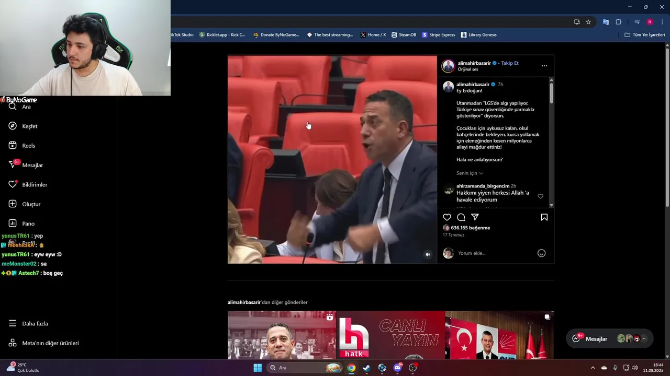The image size is (670, 376).
Task: Open Library Genesis bookmark
Action: pyautogui.click(x=479, y=35)
